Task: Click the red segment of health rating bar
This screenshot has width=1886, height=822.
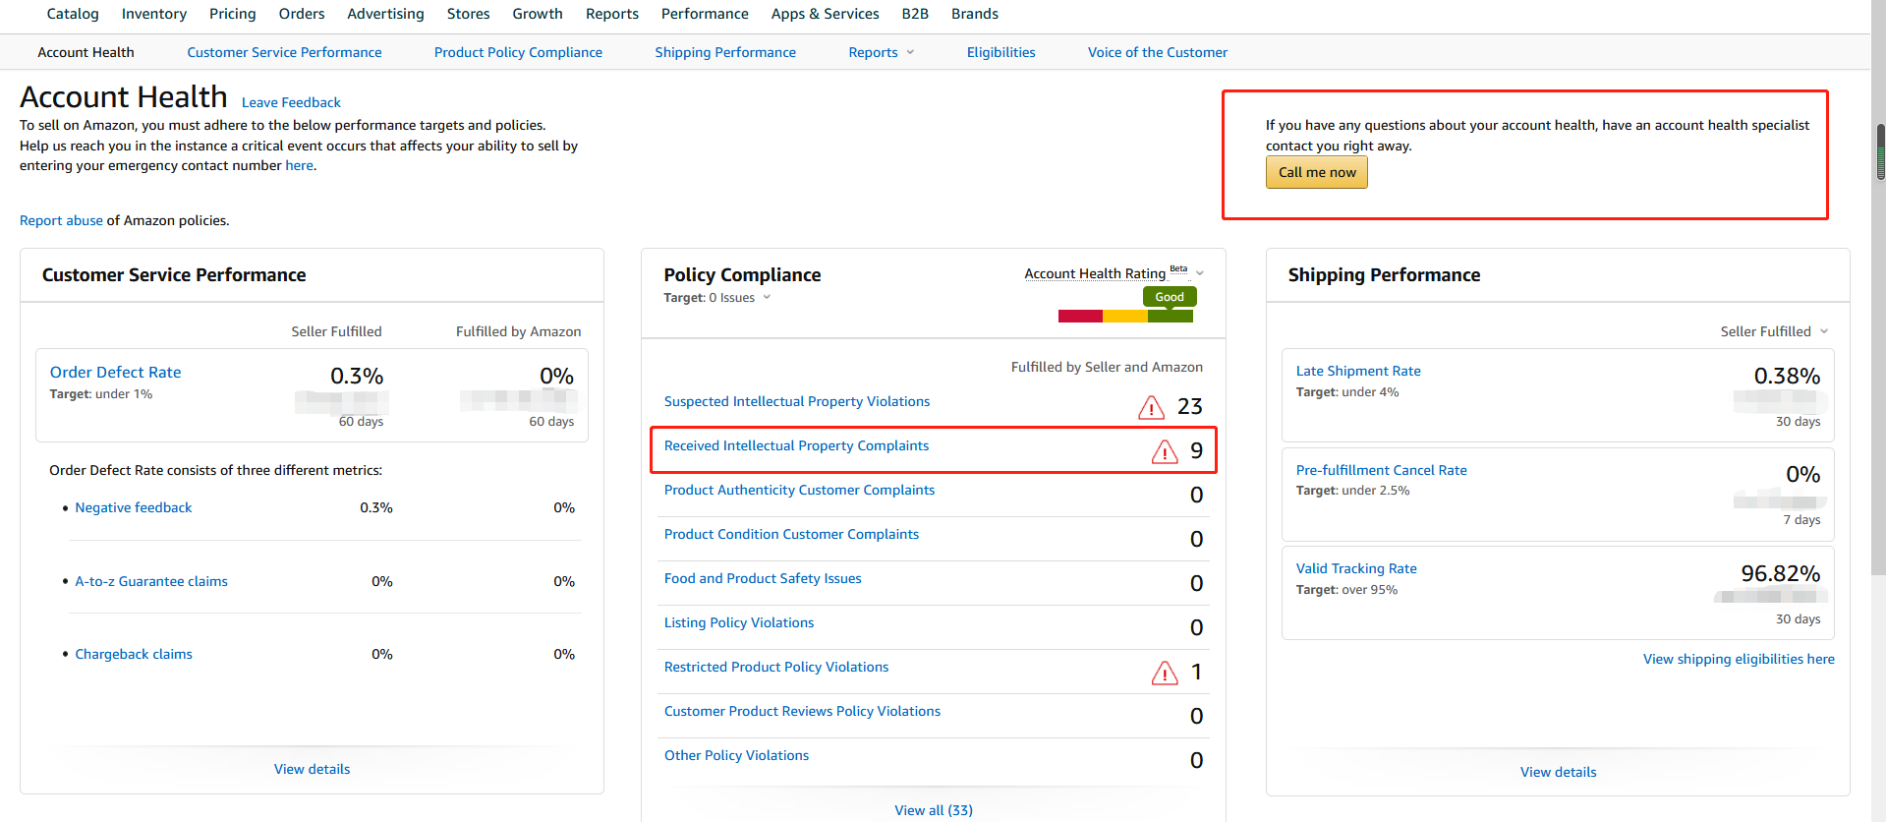Action: pyautogui.click(x=1080, y=317)
